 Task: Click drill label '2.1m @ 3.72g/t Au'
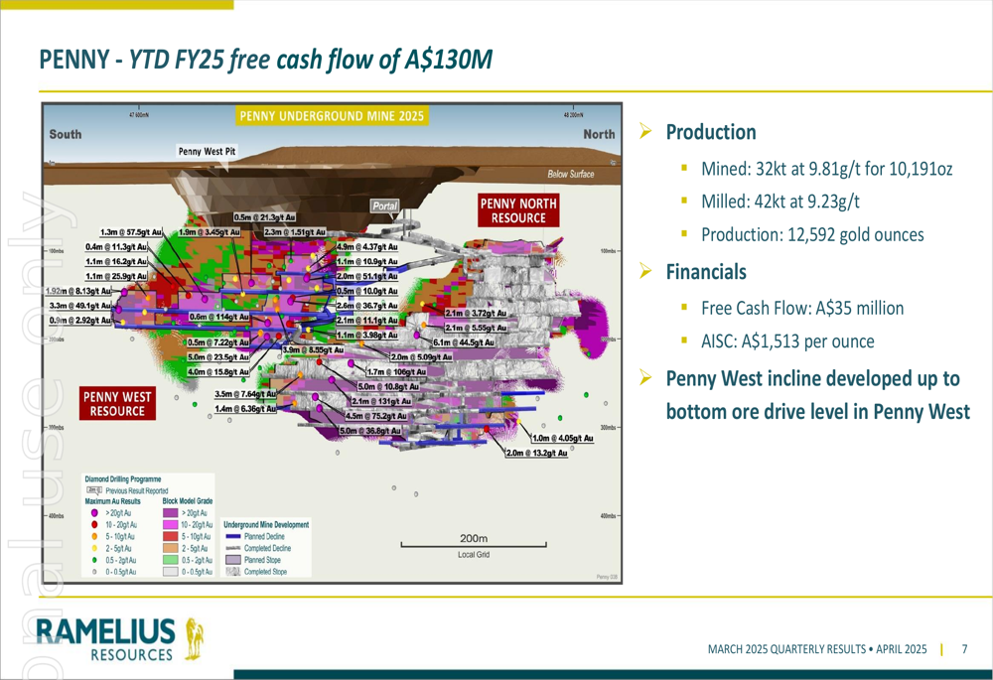(x=477, y=314)
